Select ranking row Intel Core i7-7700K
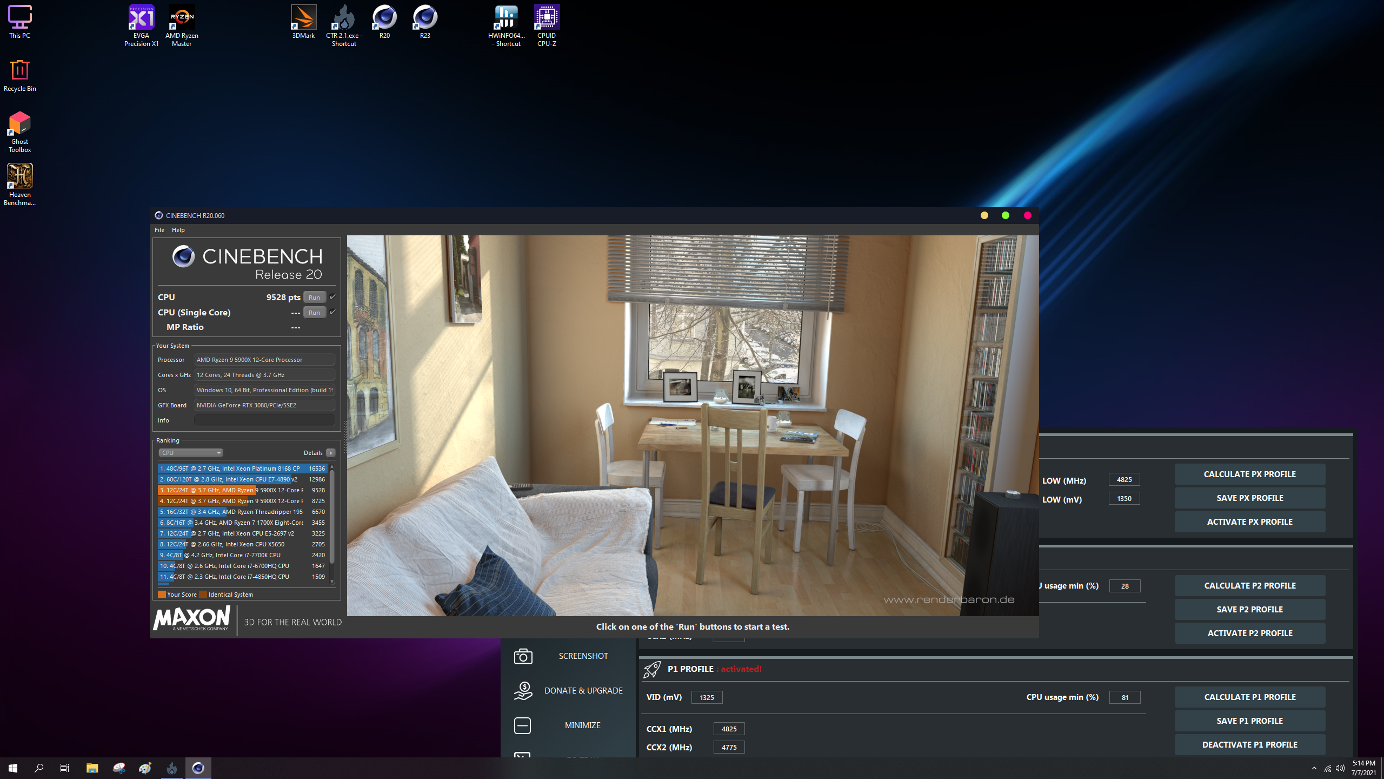The height and width of the screenshot is (779, 1384). (x=242, y=555)
